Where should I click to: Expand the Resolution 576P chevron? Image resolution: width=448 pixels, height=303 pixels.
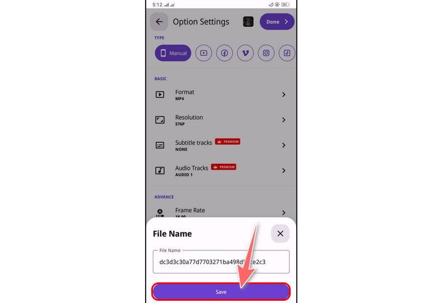coord(283,120)
